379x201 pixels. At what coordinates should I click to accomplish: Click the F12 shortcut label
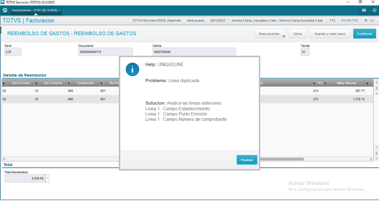(x=333, y=20)
